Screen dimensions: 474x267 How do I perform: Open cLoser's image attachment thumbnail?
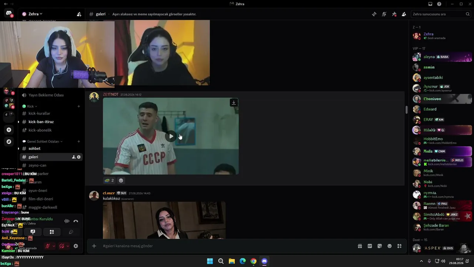pyautogui.click(x=164, y=220)
